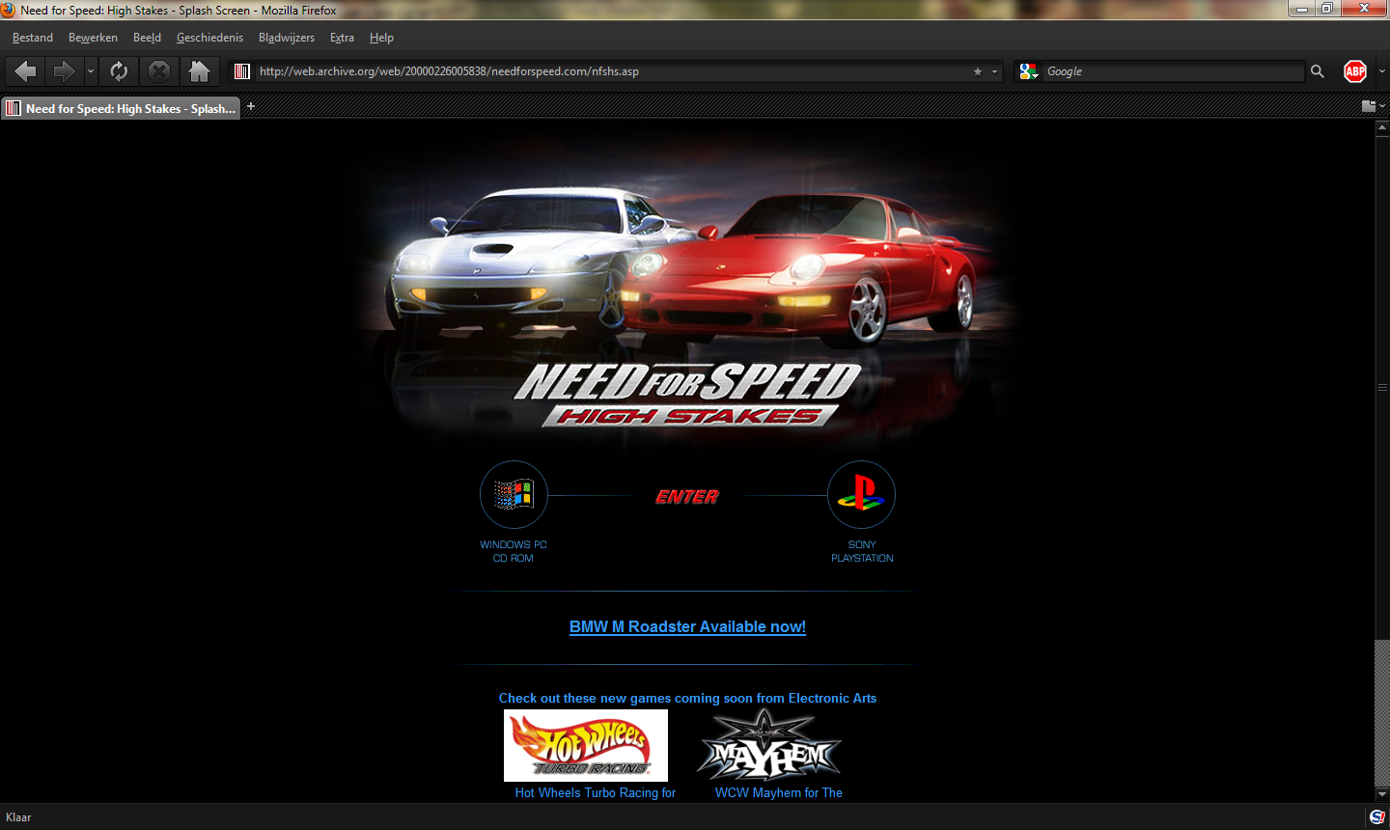Click the S add-on icon in status bar
Image resolution: width=1390 pixels, height=830 pixels.
[x=1376, y=817]
